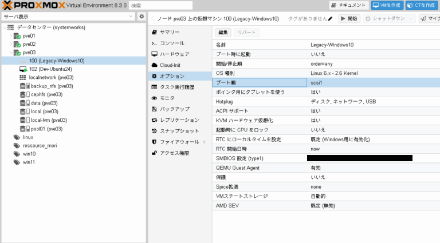Select RTC にローカルタイムを設定 row

point(326,140)
